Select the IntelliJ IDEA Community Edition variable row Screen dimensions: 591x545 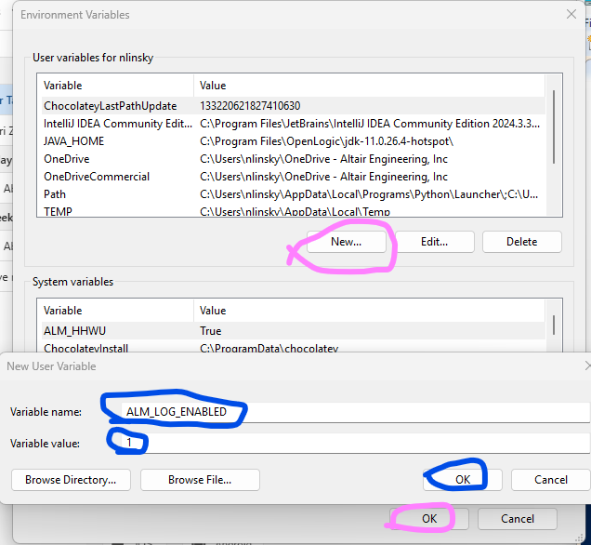pos(294,124)
